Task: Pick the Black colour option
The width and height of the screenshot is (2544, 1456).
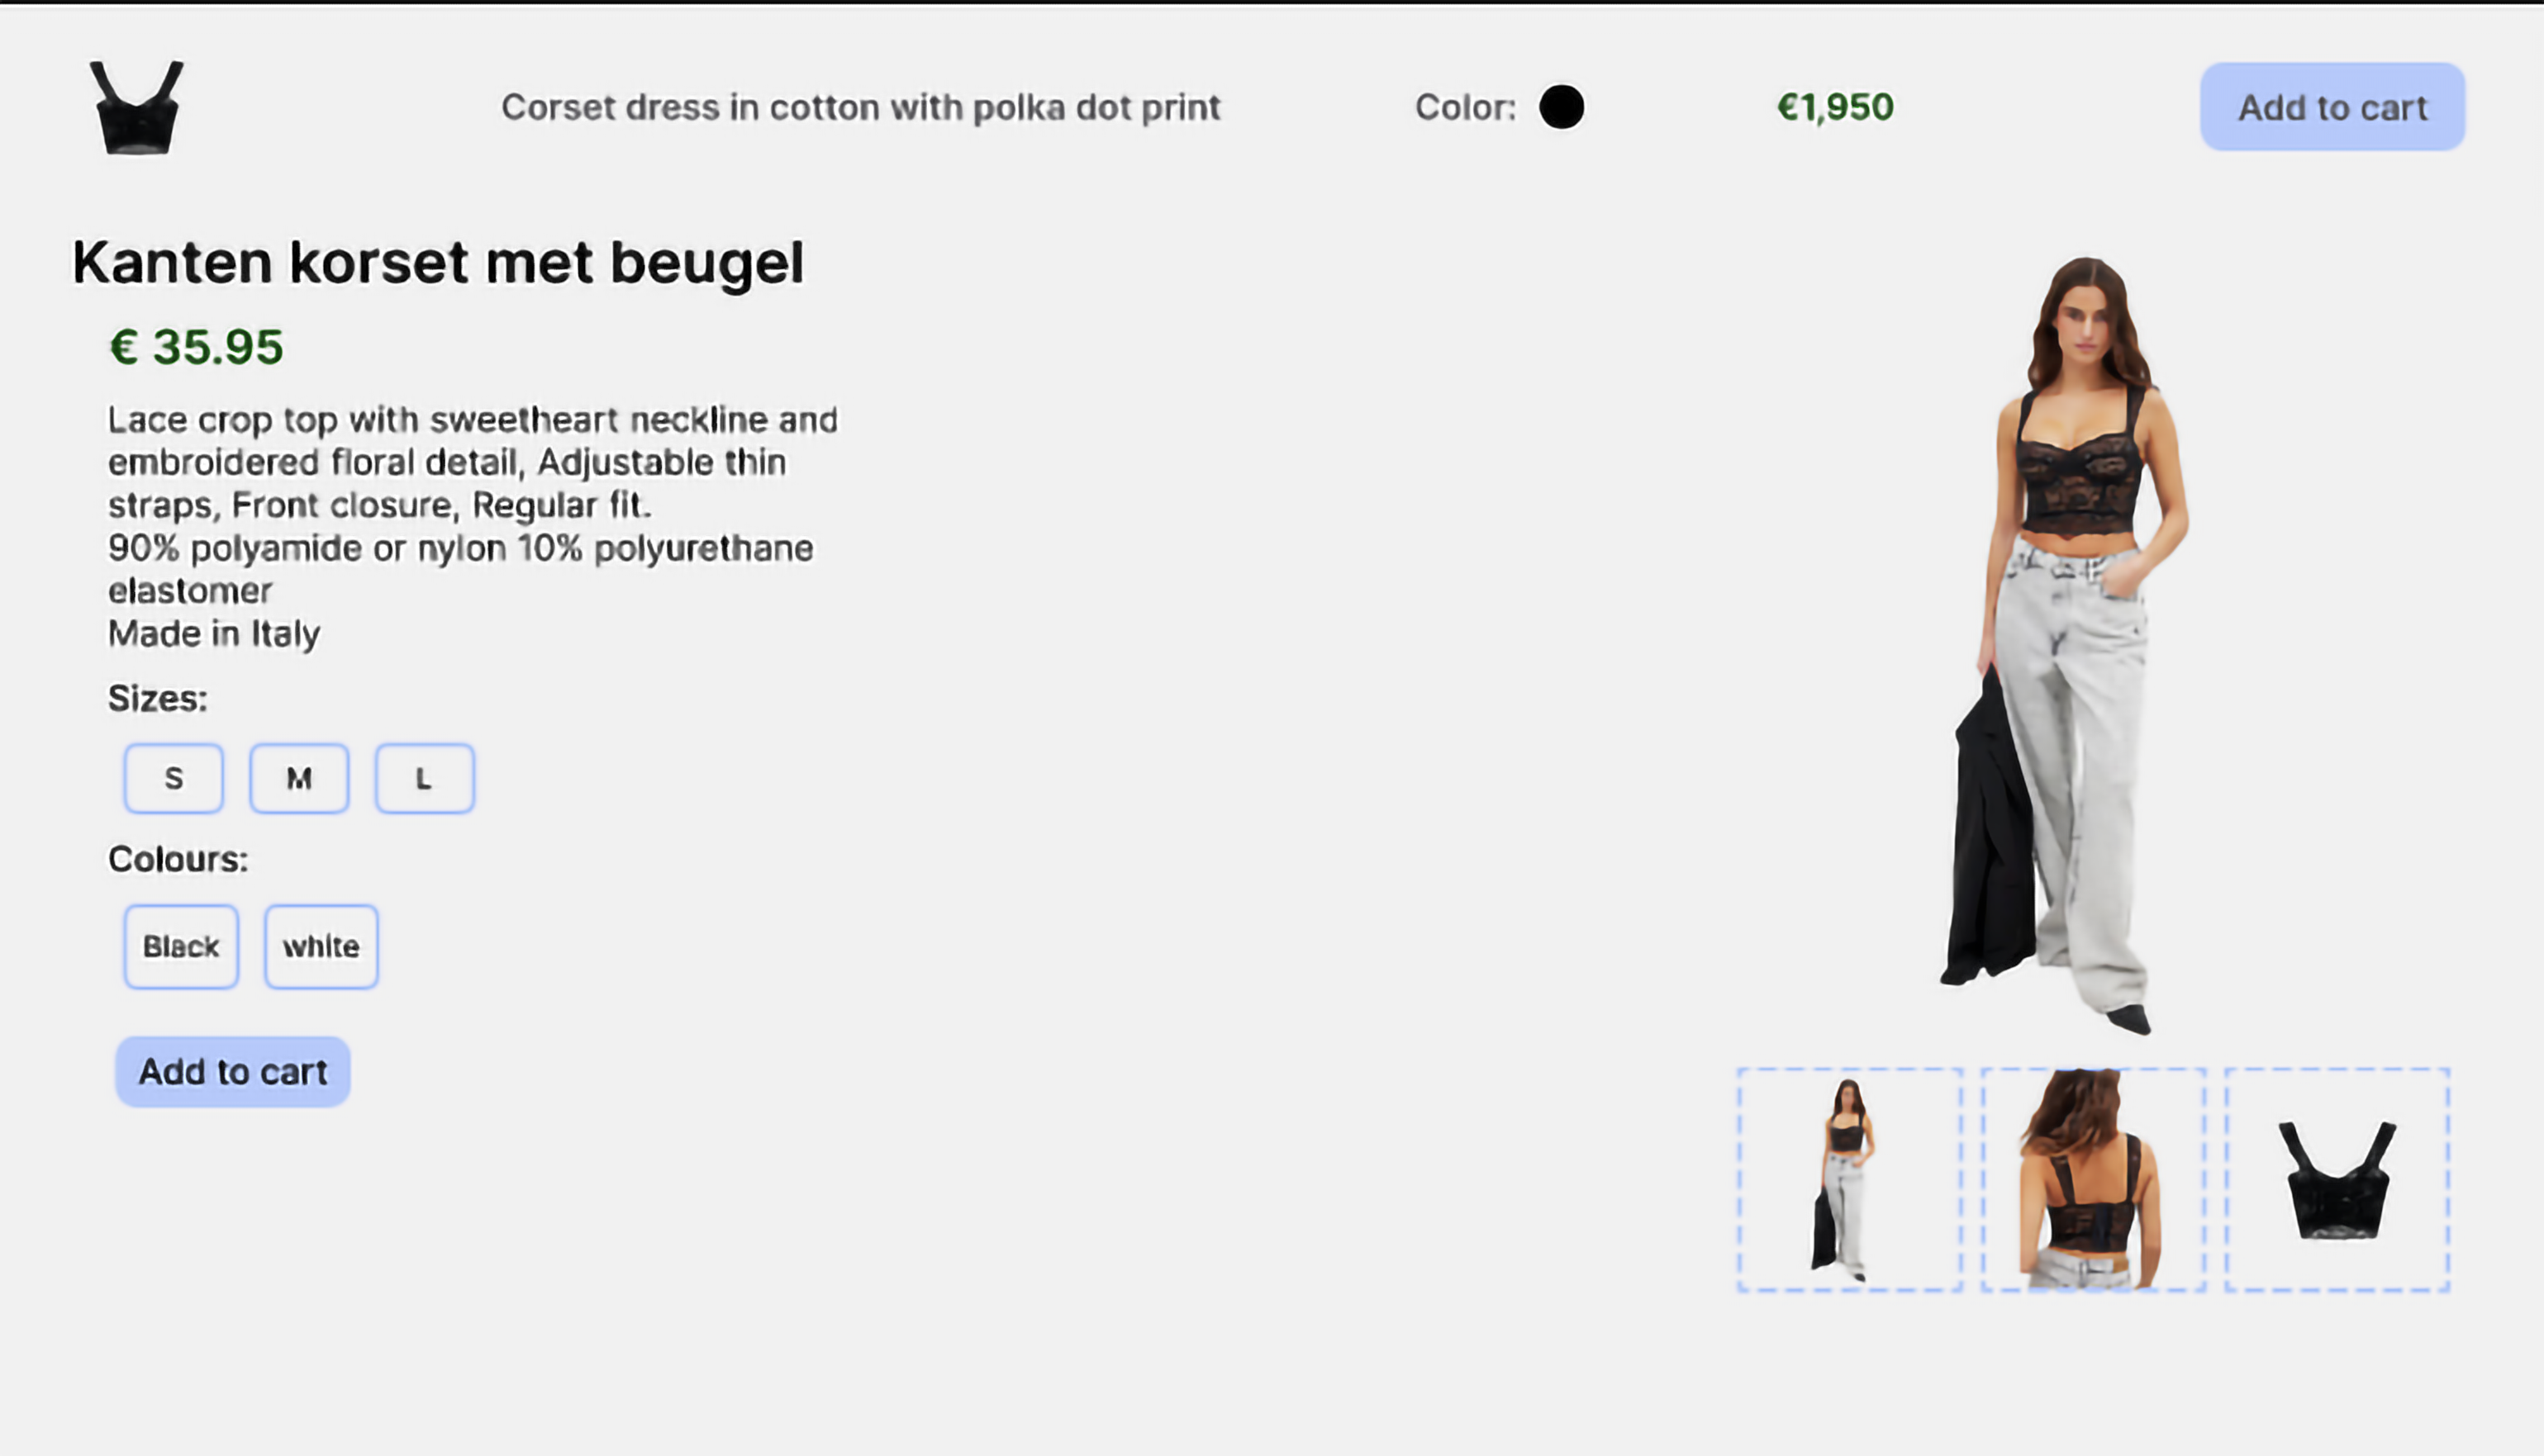Action: (181, 946)
